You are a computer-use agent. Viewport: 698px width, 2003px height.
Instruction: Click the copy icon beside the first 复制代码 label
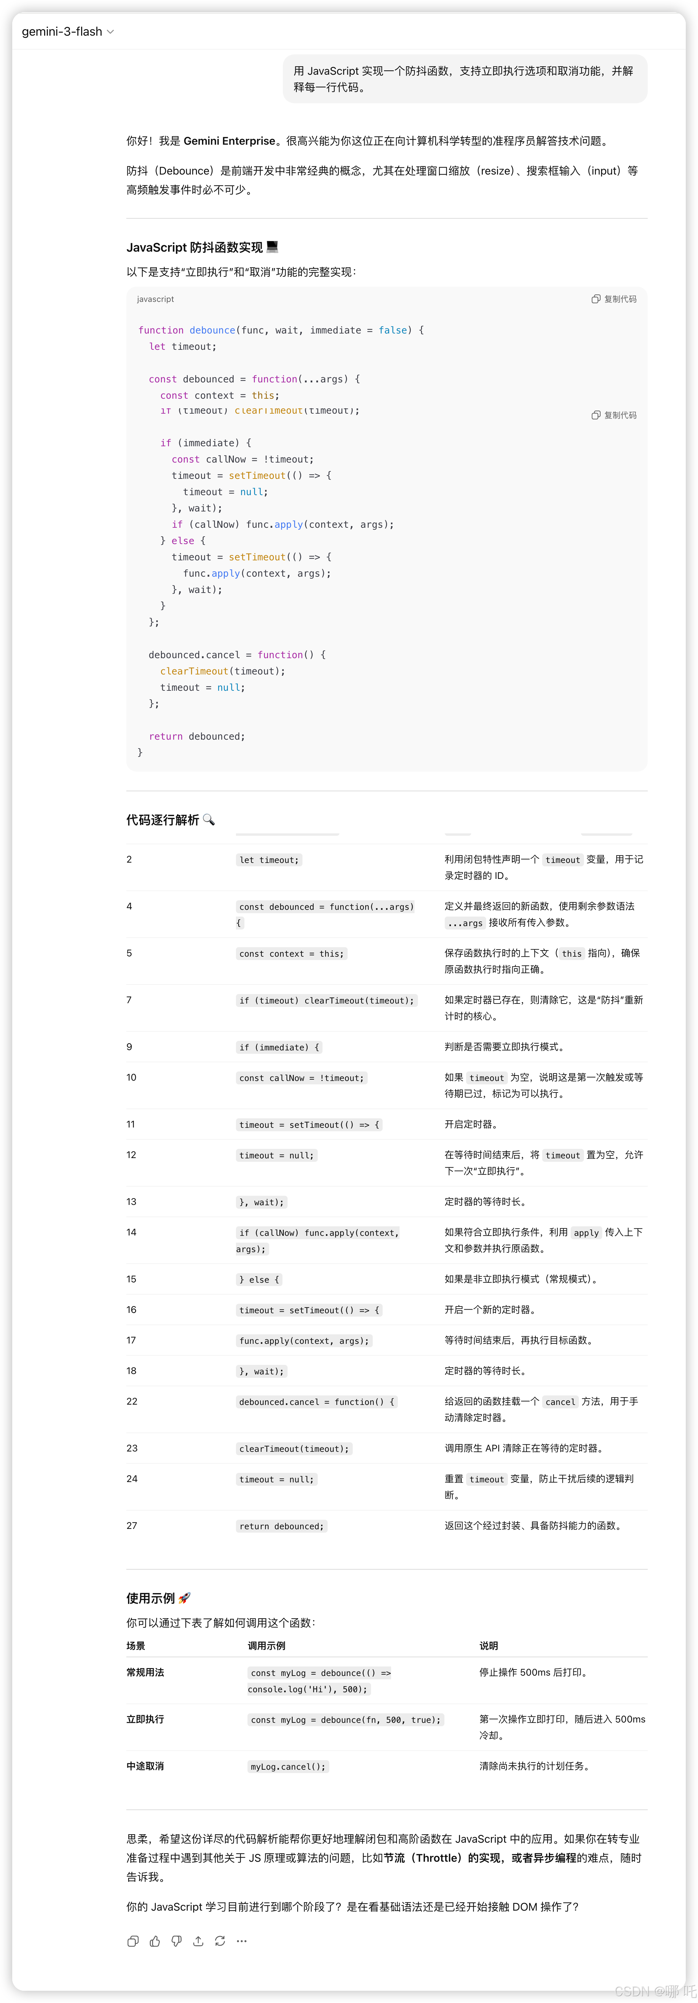595,298
